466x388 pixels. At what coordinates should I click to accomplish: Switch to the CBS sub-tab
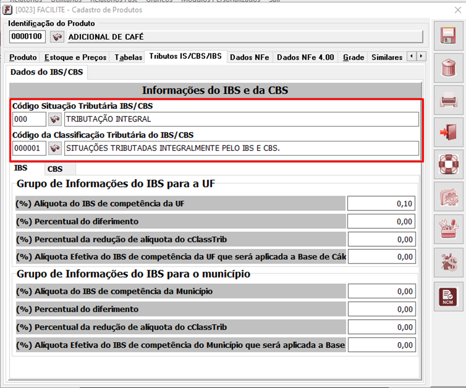point(55,169)
